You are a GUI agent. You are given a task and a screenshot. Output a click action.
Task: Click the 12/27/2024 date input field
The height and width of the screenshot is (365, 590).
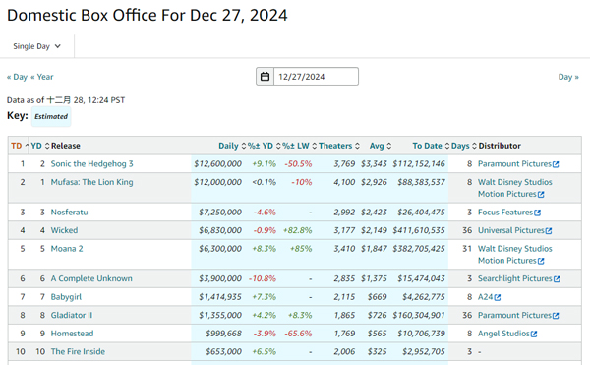click(316, 77)
